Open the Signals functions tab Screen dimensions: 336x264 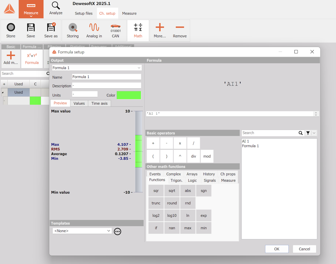pos(210,180)
